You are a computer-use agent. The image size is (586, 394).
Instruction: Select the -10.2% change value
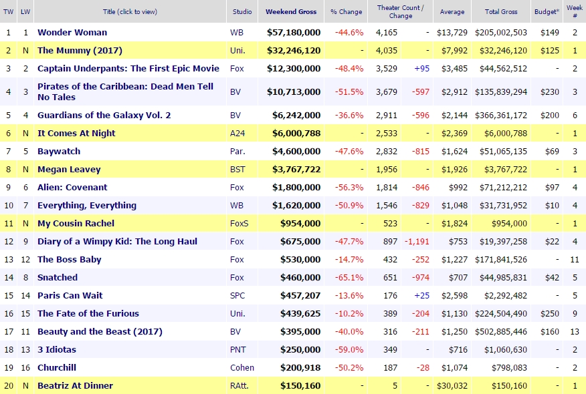pyautogui.click(x=349, y=314)
